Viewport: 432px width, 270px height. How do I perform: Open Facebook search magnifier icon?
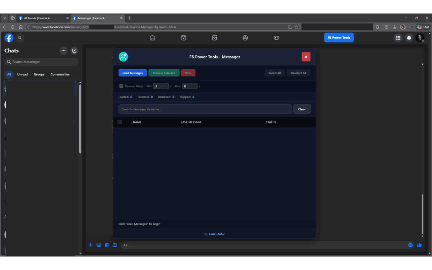click(20, 38)
